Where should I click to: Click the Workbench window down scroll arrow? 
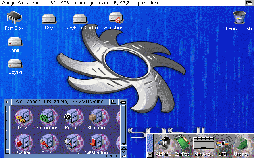(124, 152)
